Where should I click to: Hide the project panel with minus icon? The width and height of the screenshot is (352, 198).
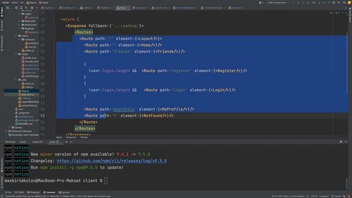point(37,8)
